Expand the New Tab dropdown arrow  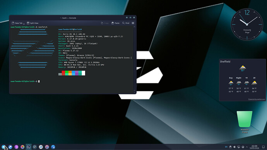coord(24,24)
